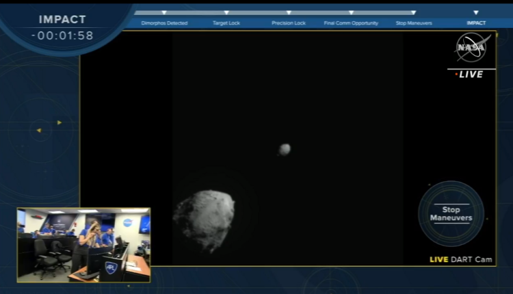Click the right-pointing yellow arrow
This screenshot has height=294, width=513.
coord(60,122)
